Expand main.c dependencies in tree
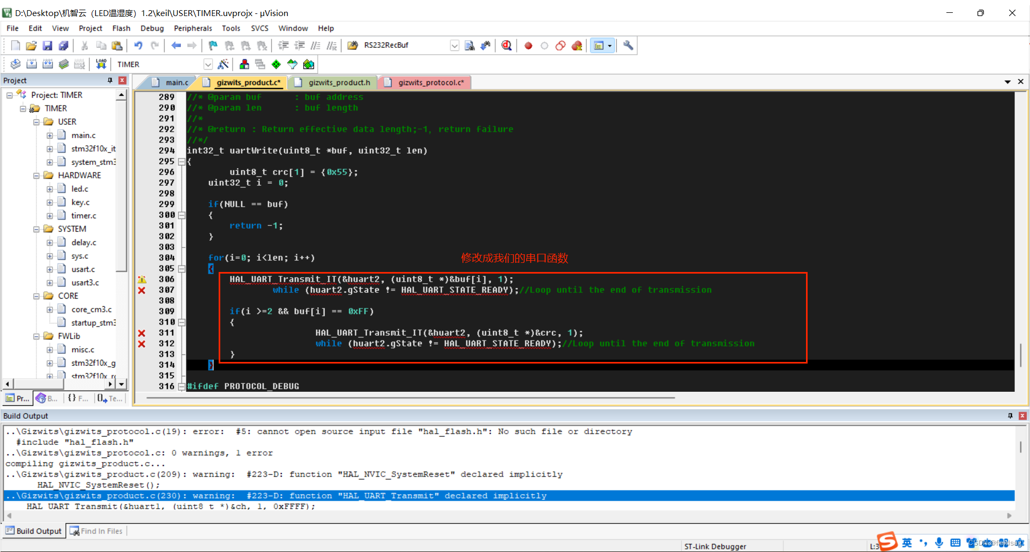Image resolution: width=1030 pixels, height=552 pixels. (x=50, y=135)
